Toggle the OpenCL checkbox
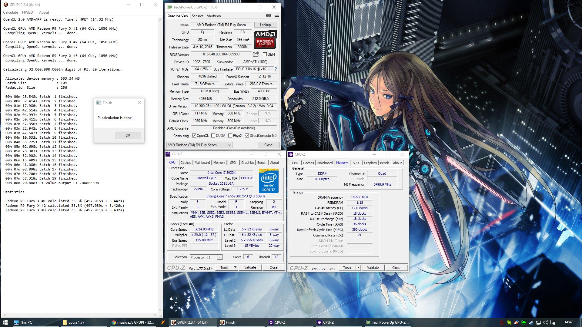Image resolution: width=582 pixels, height=327 pixels. tap(194, 136)
